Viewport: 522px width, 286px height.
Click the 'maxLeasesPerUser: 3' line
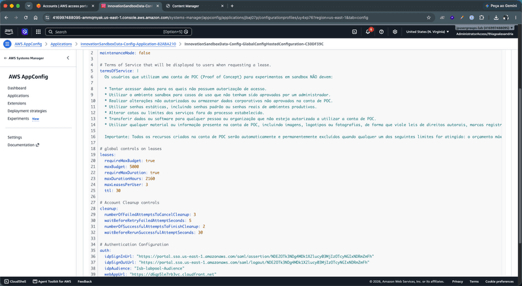[x=126, y=185]
